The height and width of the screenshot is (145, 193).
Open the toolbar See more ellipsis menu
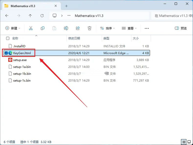[147, 28]
